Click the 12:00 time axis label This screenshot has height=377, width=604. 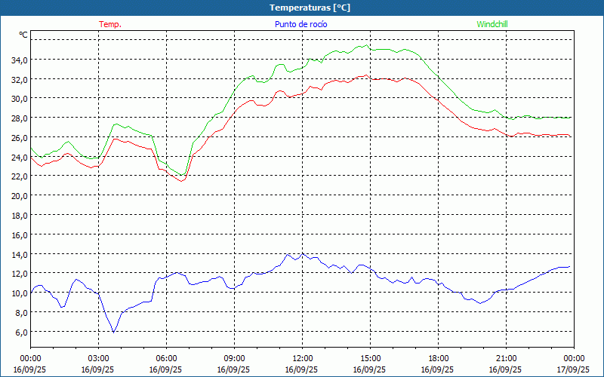click(302, 358)
